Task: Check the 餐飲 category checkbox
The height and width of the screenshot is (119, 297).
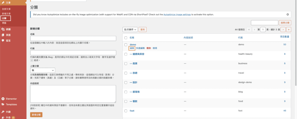Action: [126, 101]
